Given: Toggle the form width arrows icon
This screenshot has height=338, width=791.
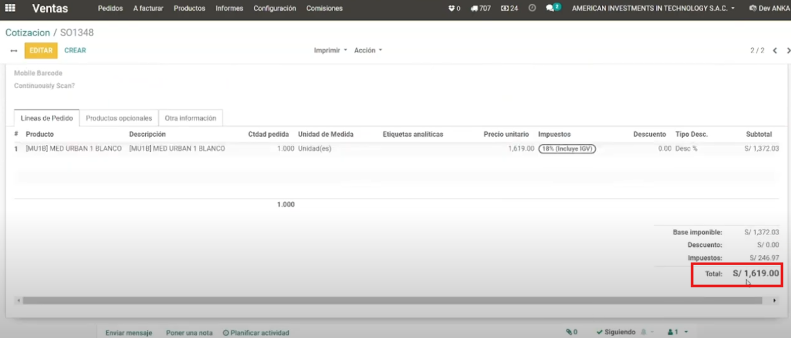Looking at the screenshot, I should pos(14,51).
